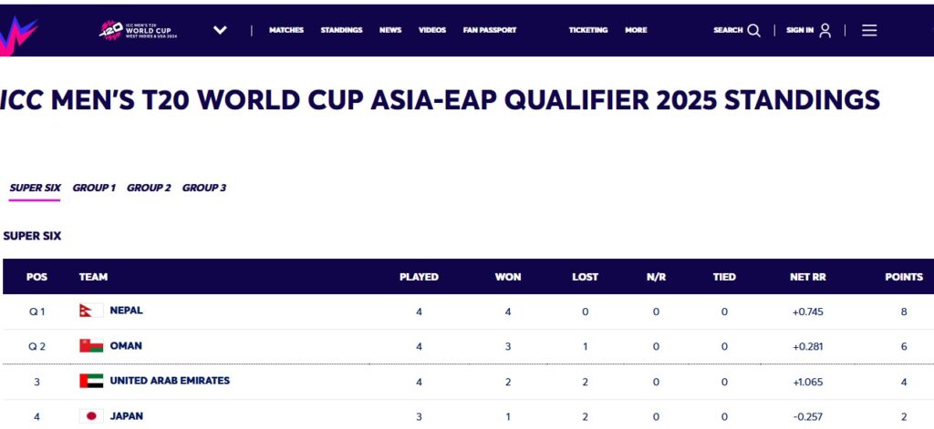Open the News section
934x429 pixels.
point(390,30)
